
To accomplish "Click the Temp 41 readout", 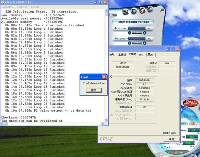I will (193, 130).
